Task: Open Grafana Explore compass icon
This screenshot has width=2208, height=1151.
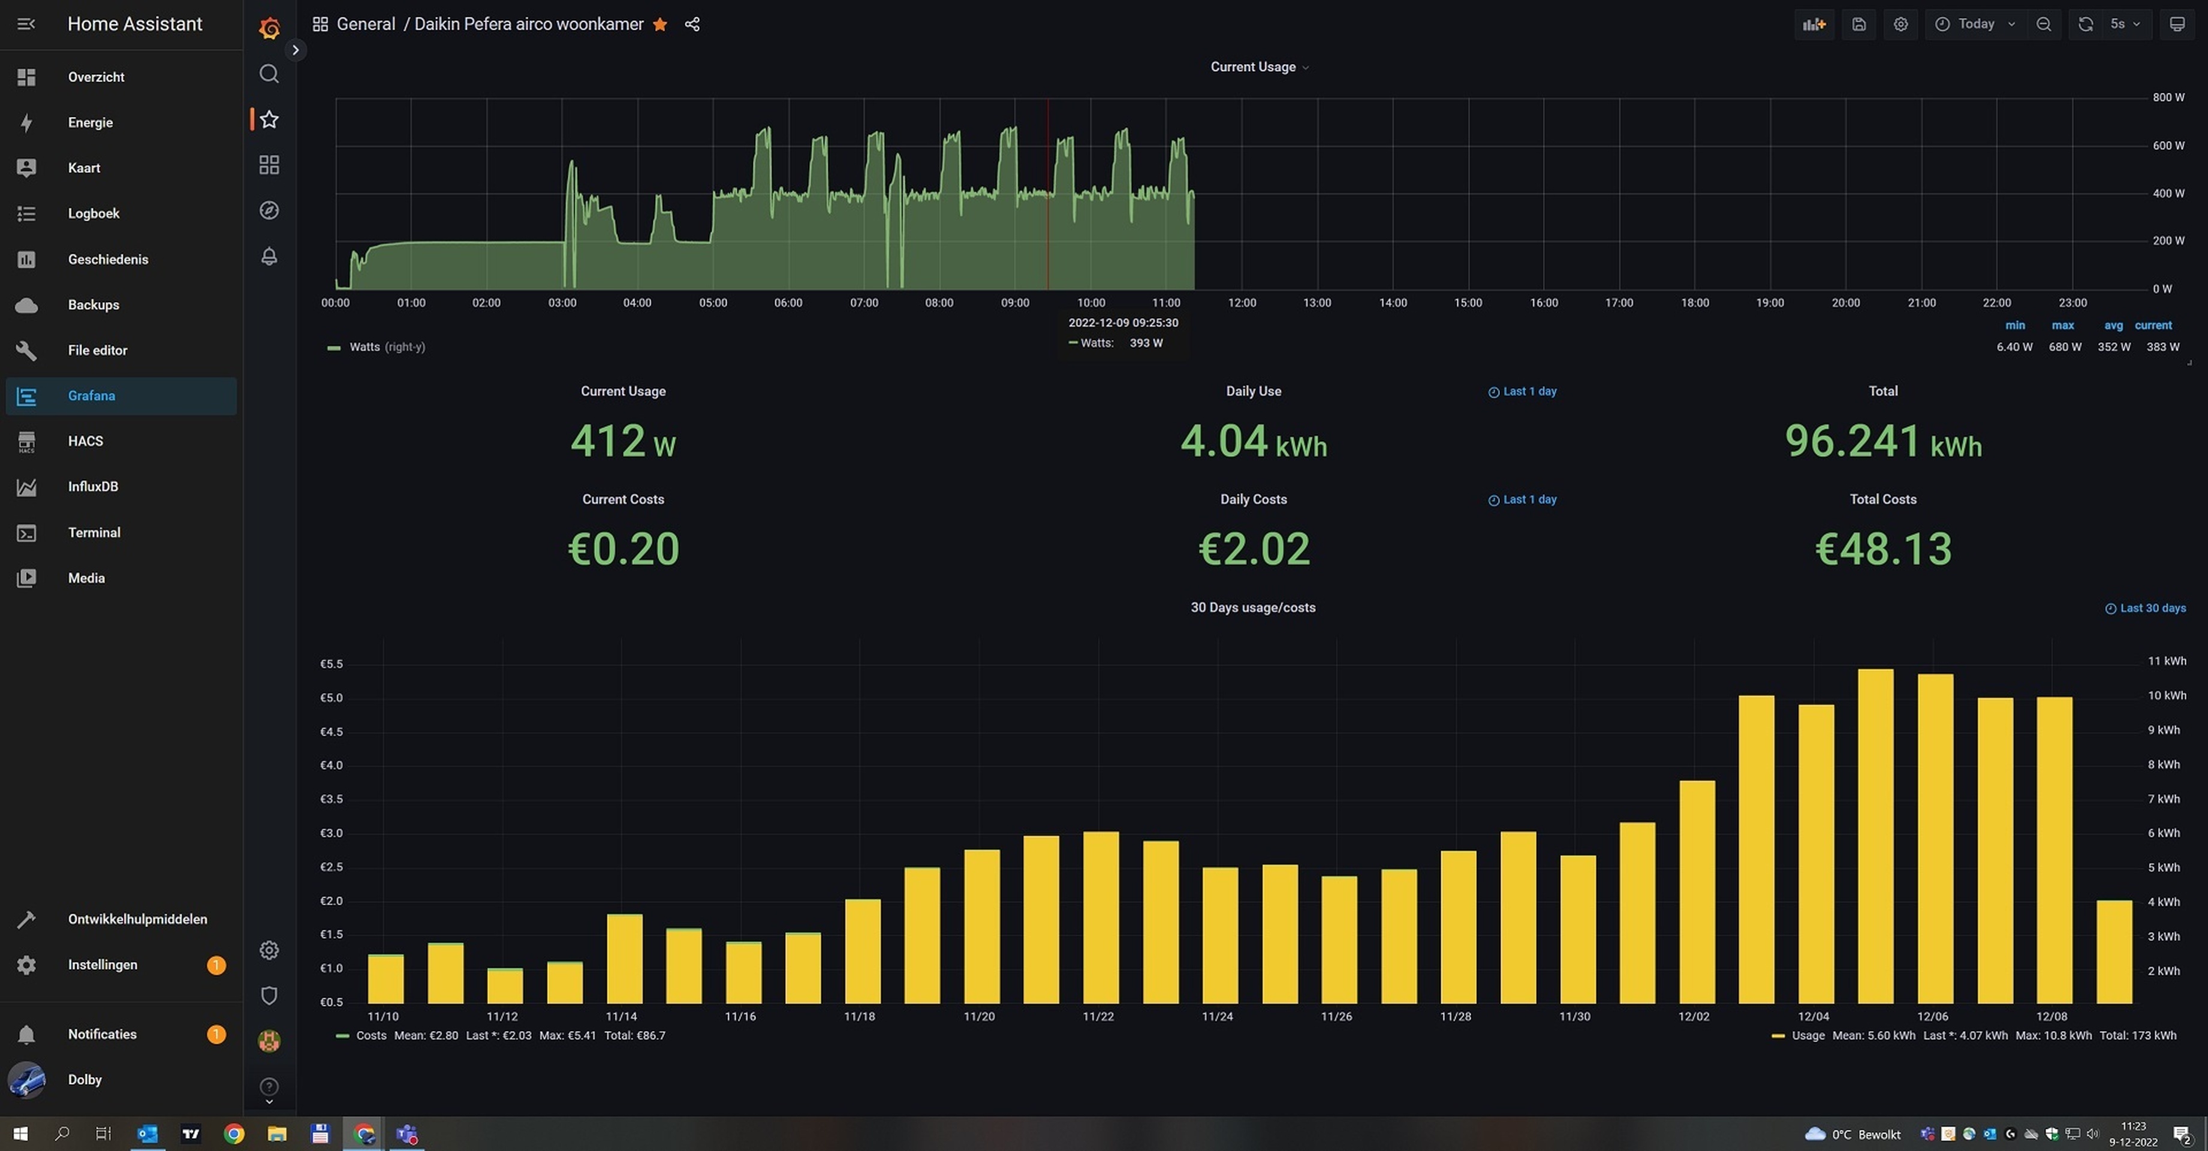Action: pyautogui.click(x=269, y=210)
